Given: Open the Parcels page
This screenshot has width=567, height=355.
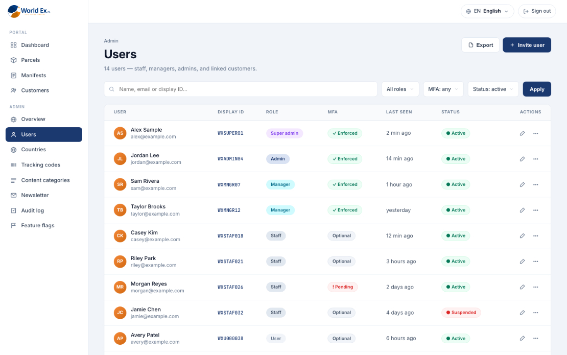Looking at the screenshot, I should point(44,60).
